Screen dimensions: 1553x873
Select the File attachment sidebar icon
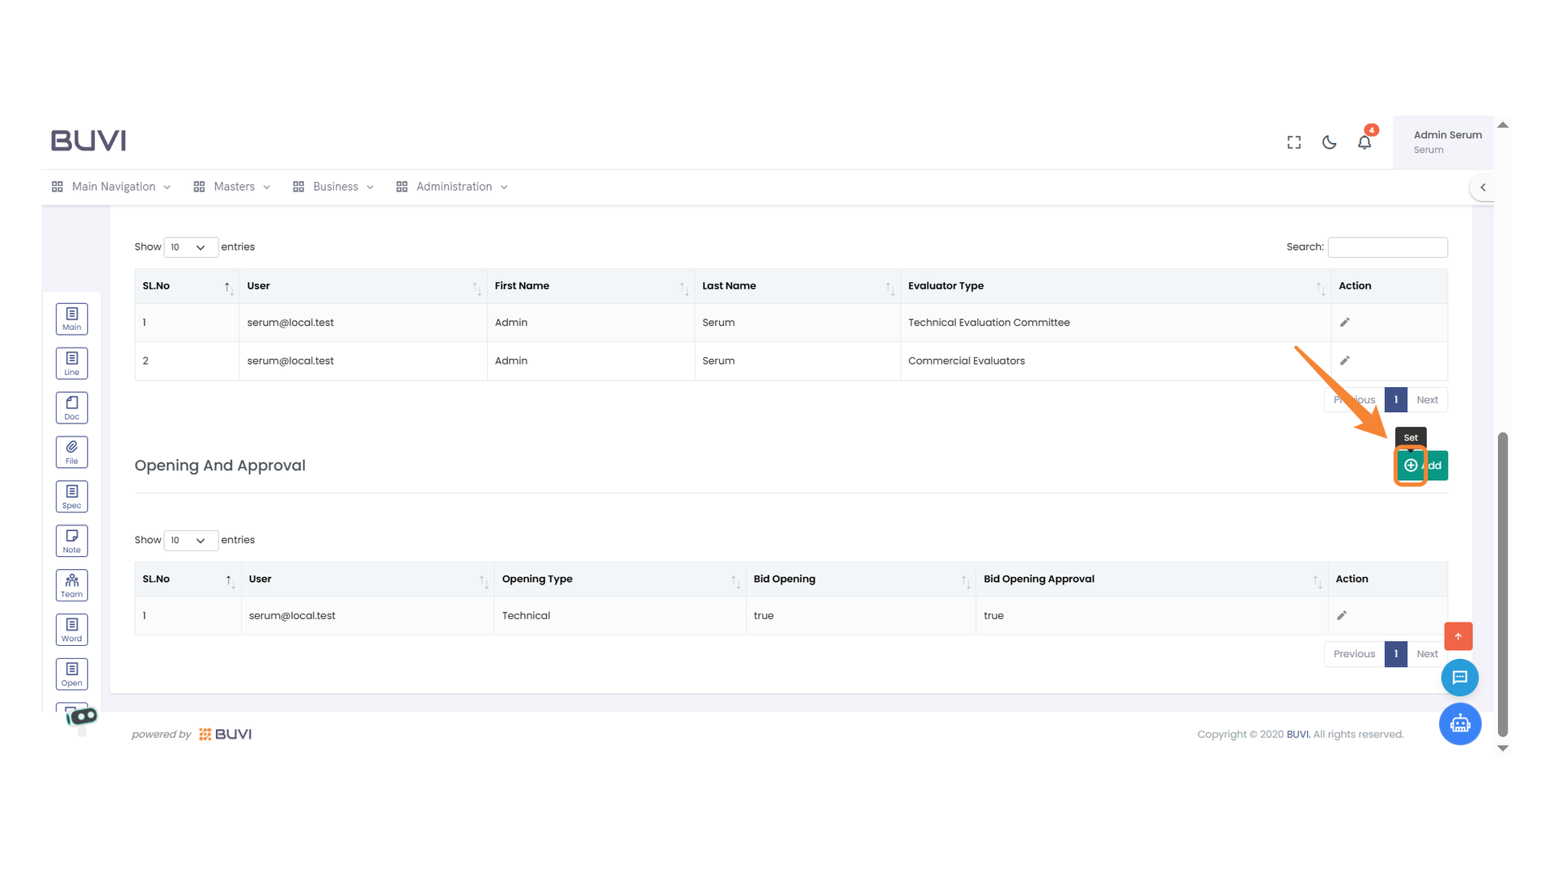click(71, 452)
